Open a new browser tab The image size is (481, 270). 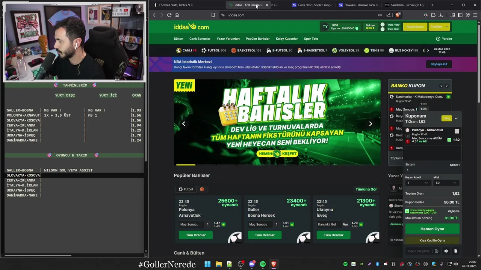(x=432, y=5)
